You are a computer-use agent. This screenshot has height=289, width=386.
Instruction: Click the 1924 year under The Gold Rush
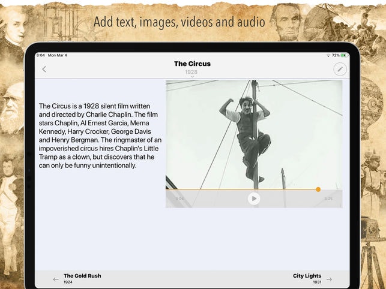tap(68, 282)
